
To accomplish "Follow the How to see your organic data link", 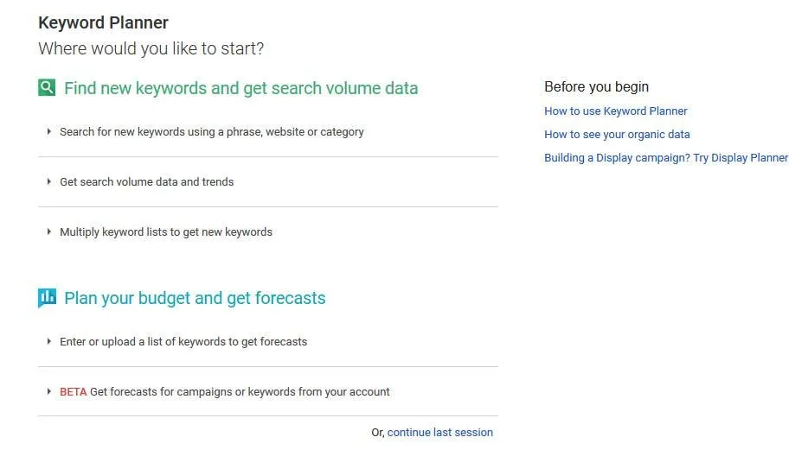I will pyautogui.click(x=617, y=134).
